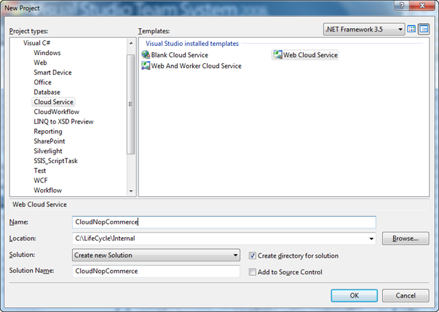Select Smart Device project type

53,73
